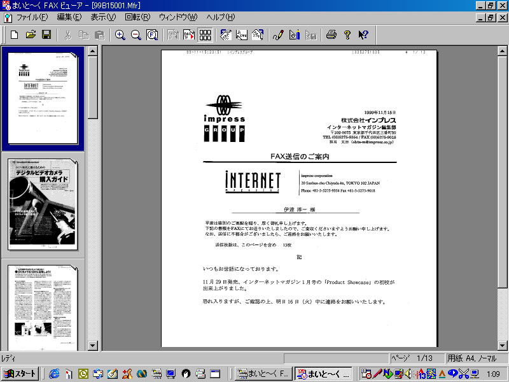Zoom in with the magnifier plus icon
This screenshot has width=509, height=382.
(120, 35)
